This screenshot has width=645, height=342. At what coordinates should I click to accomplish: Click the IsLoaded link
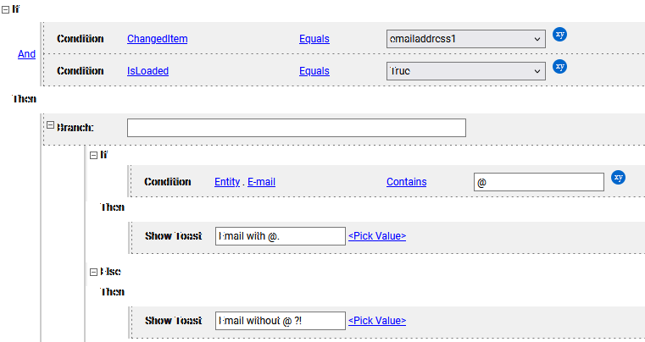[x=147, y=71]
